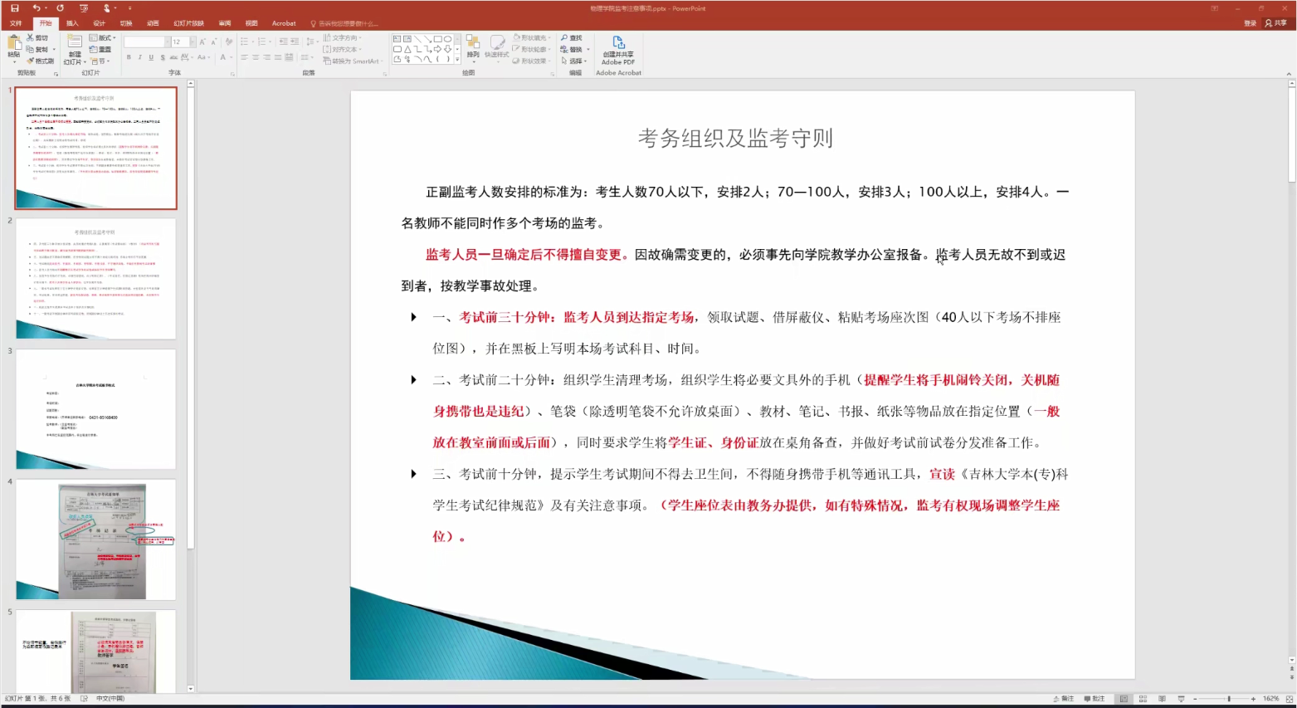Screen dimensions: 1297x708
Task: Click the Save icon in quick access toolbar
Action: pos(14,8)
